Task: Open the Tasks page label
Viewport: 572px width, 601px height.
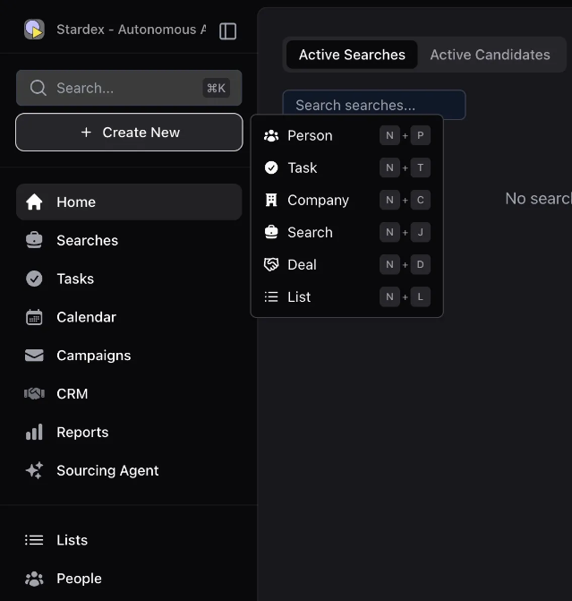Action: 75,279
